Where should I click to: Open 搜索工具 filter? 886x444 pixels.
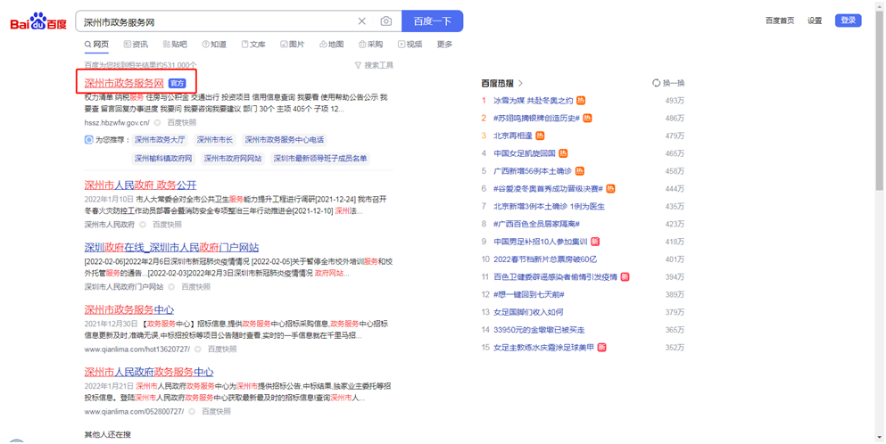(374, 65)
